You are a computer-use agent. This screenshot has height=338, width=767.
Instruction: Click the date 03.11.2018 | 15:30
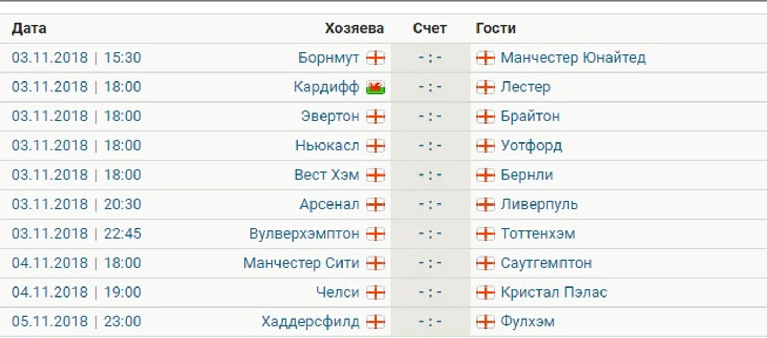pos(76,57)
